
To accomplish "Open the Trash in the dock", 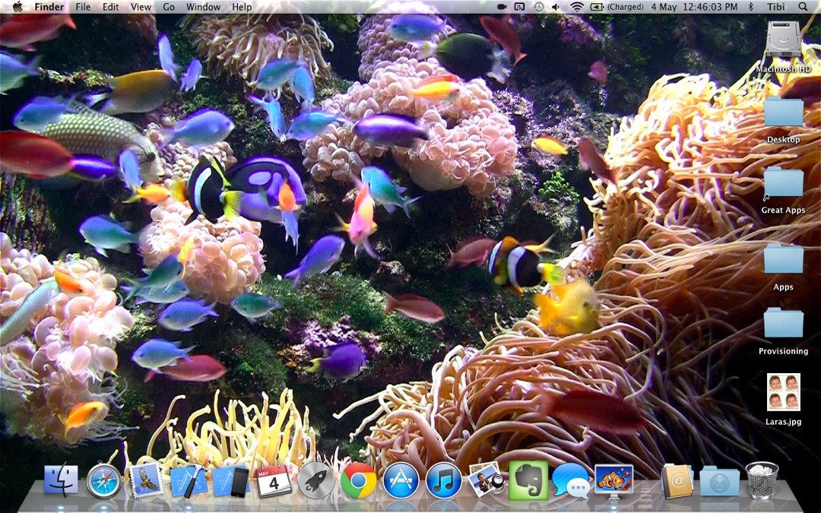I will point(762,480).
